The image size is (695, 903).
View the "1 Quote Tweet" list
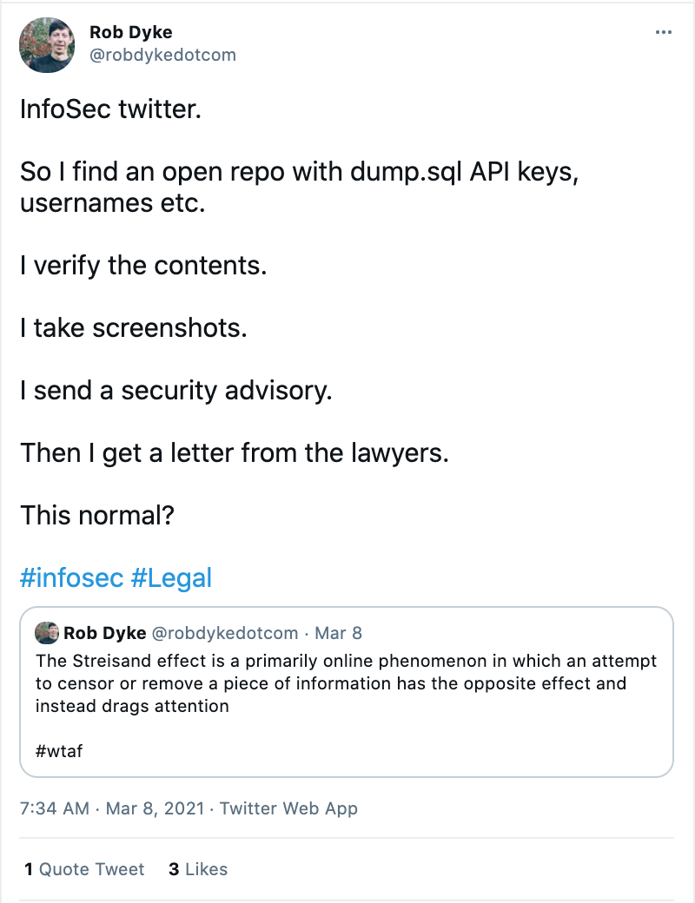84,868
